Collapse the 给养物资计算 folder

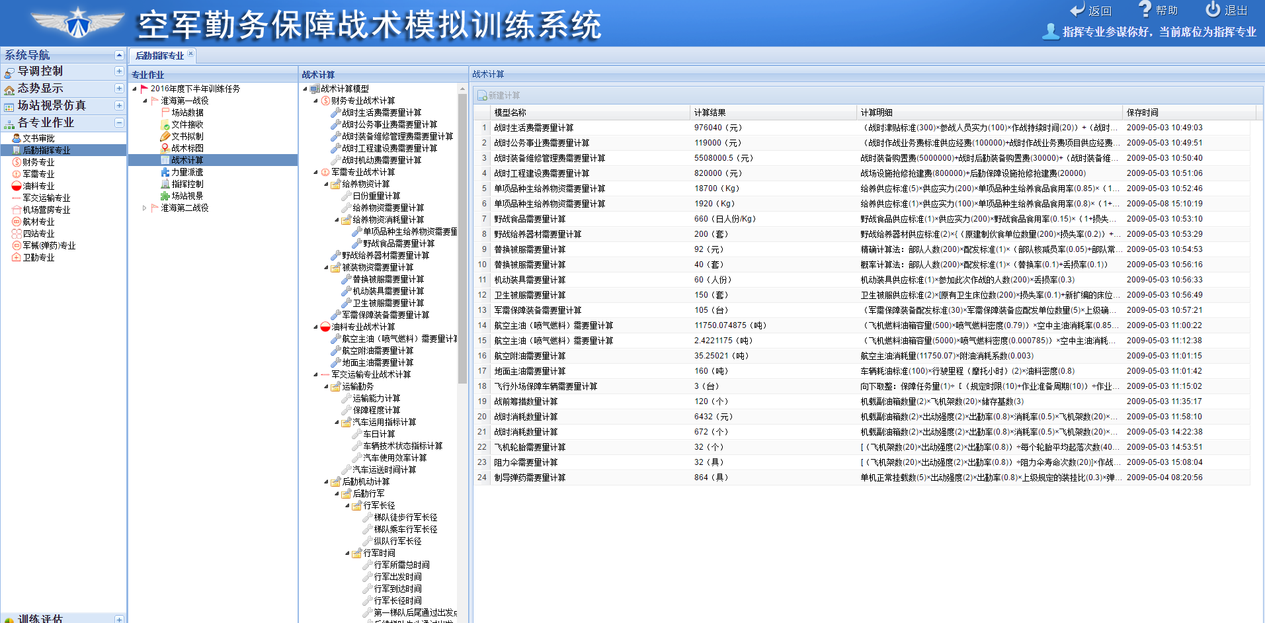[326, 184]
